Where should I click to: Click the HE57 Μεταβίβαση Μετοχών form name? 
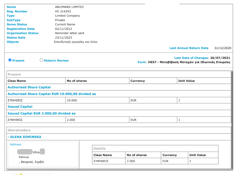click(x=189, y=62)
